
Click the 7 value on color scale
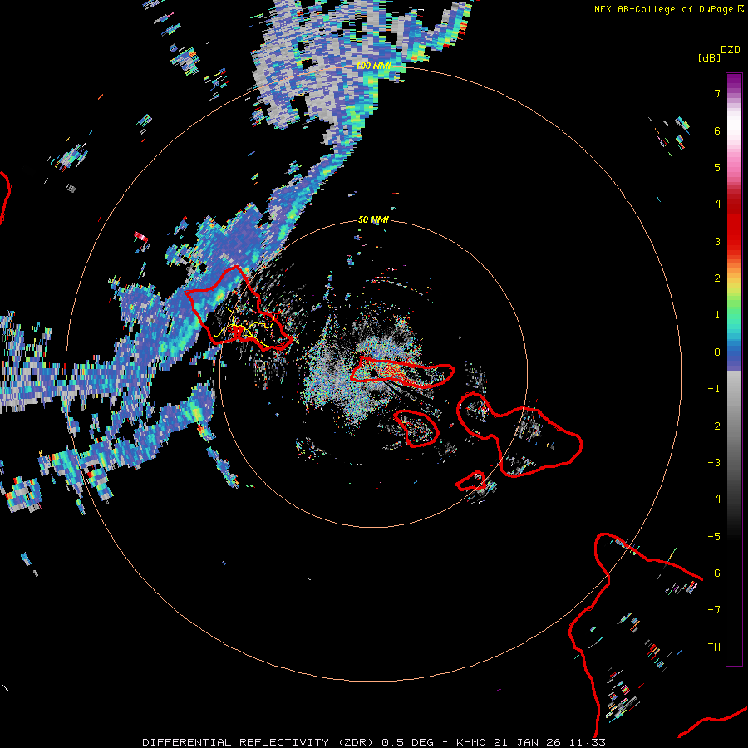[717, 93]
